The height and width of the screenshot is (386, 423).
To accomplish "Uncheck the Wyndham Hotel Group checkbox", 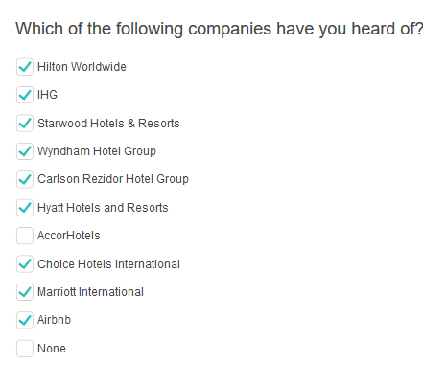I will coord(25,151).
